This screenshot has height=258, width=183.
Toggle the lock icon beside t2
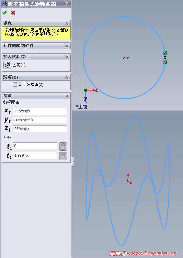pos(63,156)
